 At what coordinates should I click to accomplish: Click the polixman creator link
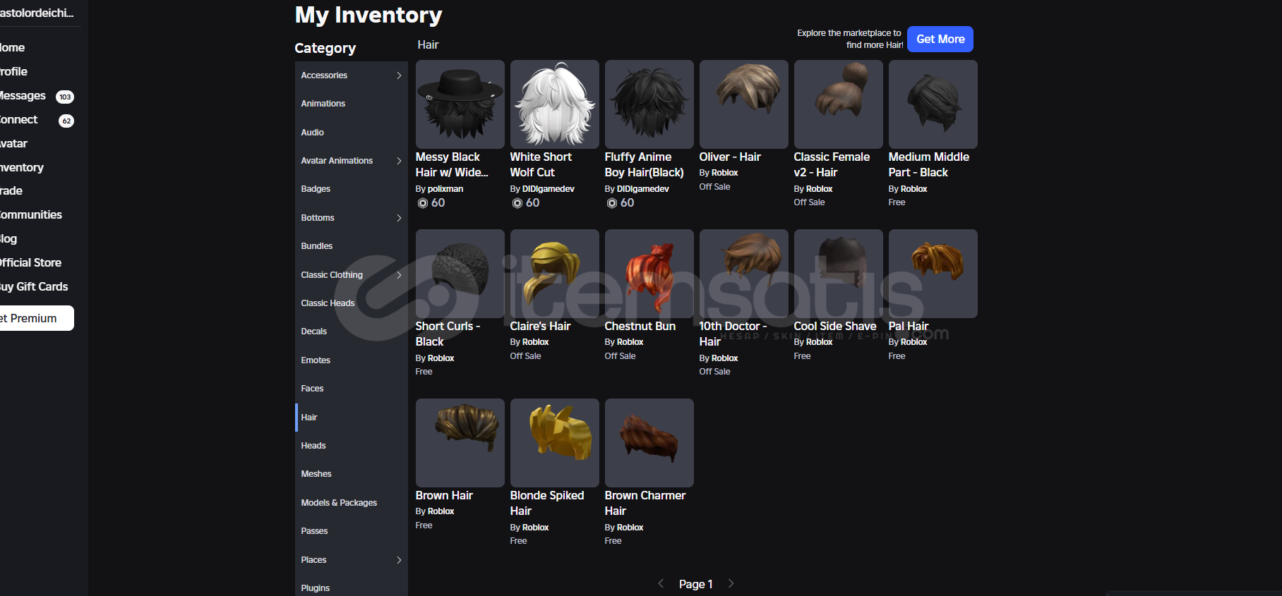445,189
